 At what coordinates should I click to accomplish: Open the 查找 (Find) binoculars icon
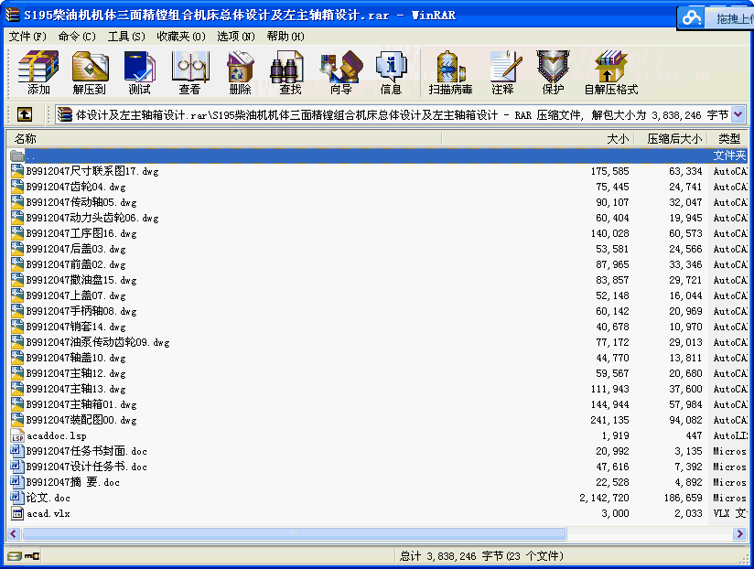(290, 73)
